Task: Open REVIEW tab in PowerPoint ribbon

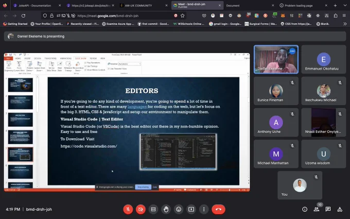Action: 93,58
